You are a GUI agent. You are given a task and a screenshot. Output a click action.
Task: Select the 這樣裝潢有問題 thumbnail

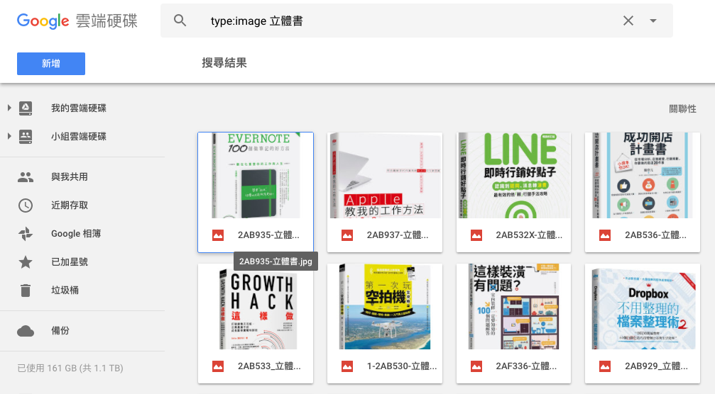click(513, 307)
